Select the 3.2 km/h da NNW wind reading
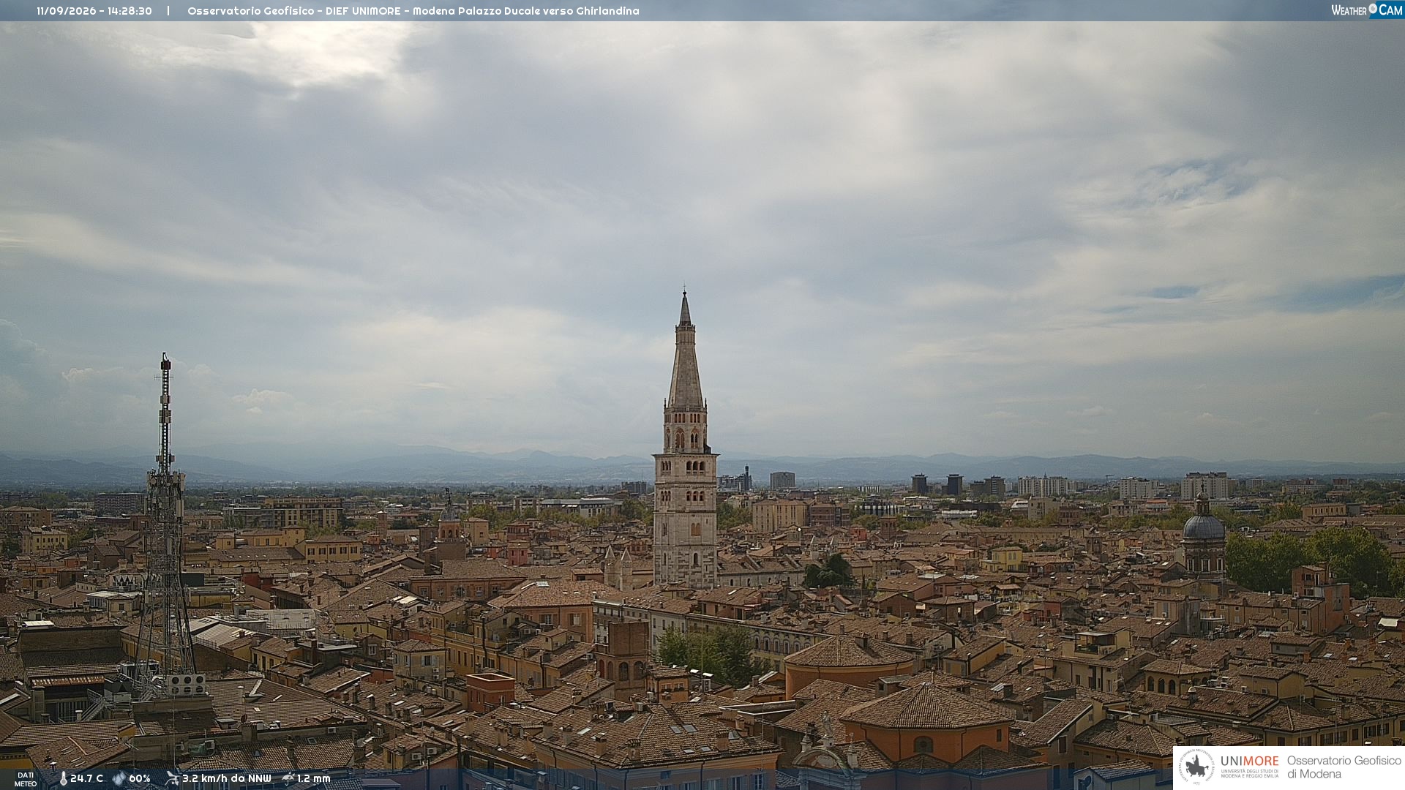 click(x=227, y=778)
